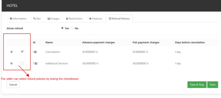The image size is (221, 98).
Task: Click the Id column header
Action: point(34,42)
